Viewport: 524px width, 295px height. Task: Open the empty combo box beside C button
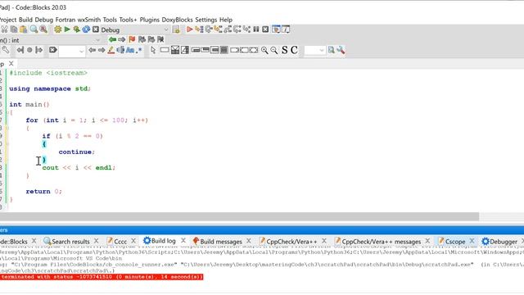pos(314,51)
